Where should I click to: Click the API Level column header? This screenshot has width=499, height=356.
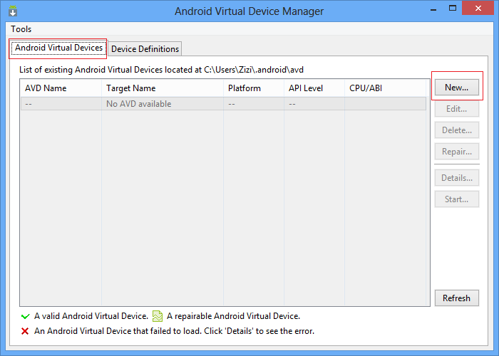point(306,88)
